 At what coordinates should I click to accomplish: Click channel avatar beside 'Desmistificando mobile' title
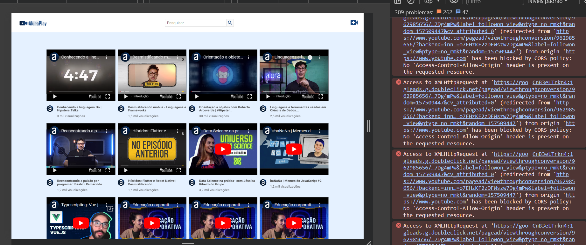point(121,109)
